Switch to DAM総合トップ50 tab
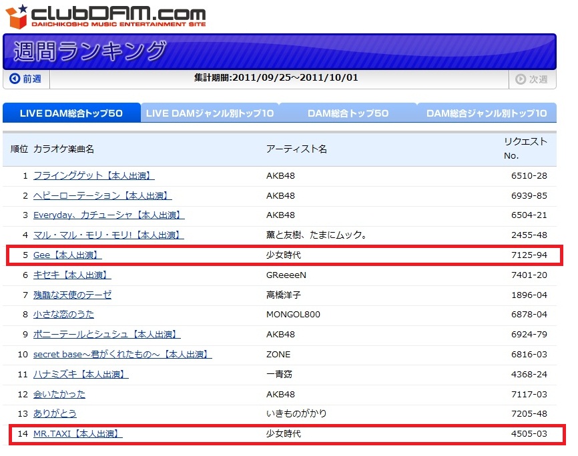 coord(348,113)
